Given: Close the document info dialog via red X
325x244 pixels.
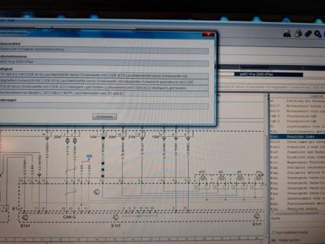Looking at the screenshot, I should (x=208, y=34).
